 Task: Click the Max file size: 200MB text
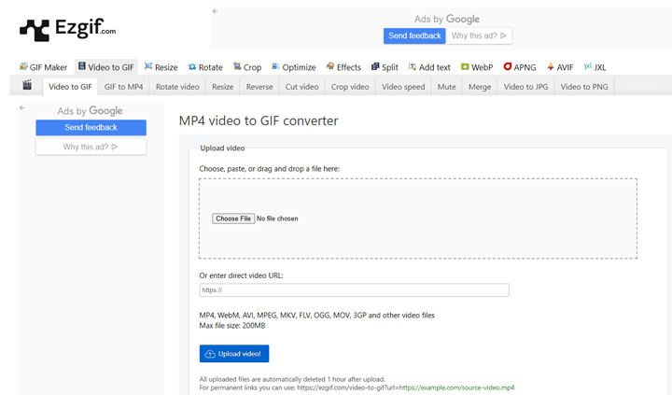point(232,326)
